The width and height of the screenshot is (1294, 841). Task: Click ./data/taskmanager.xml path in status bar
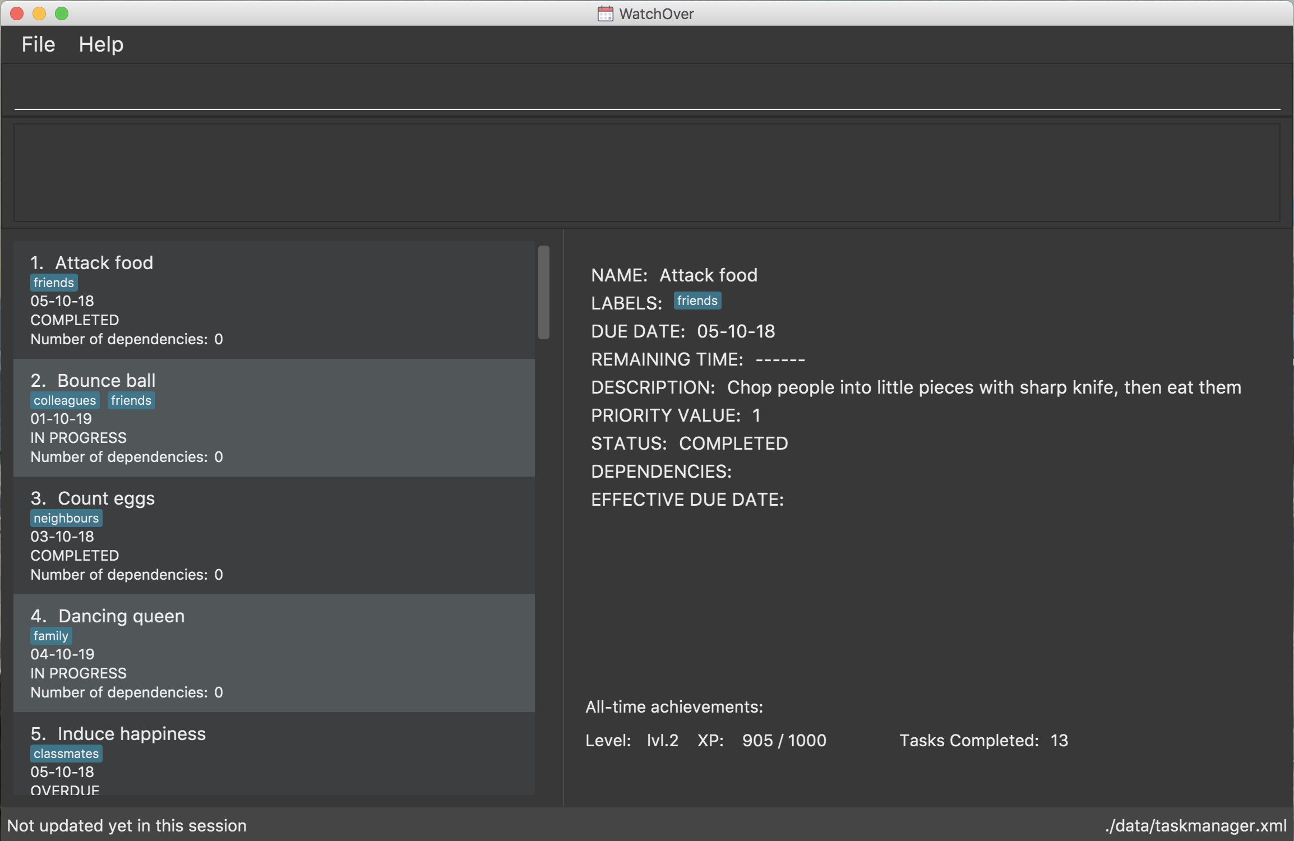click(1195, 826)
